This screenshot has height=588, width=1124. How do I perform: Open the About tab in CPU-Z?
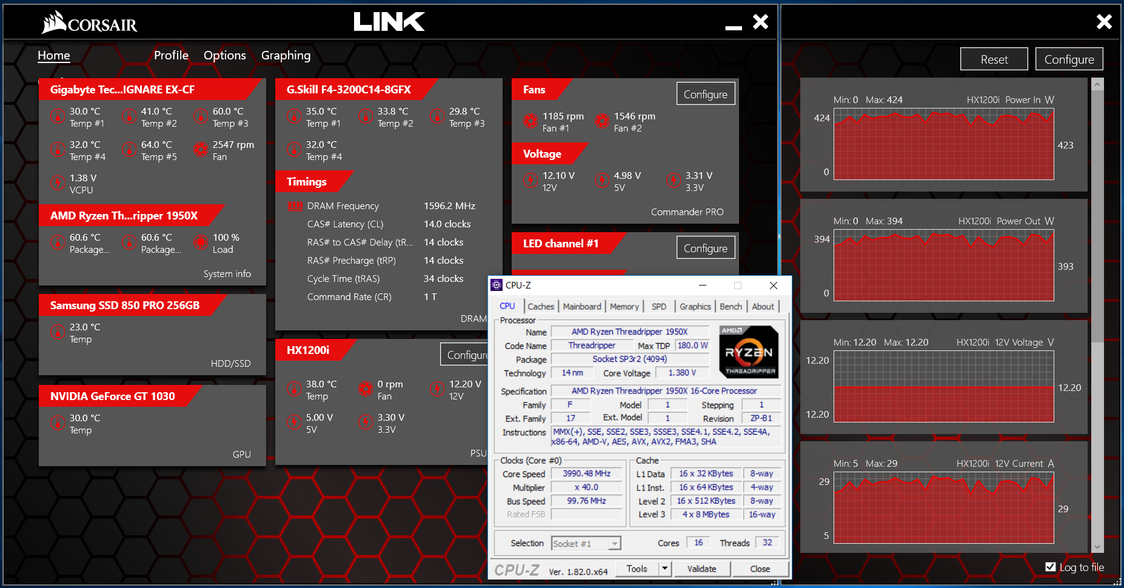pos(763,307)
